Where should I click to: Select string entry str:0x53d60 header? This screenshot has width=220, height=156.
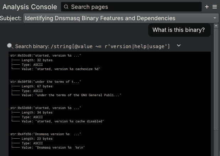[46, 108]
